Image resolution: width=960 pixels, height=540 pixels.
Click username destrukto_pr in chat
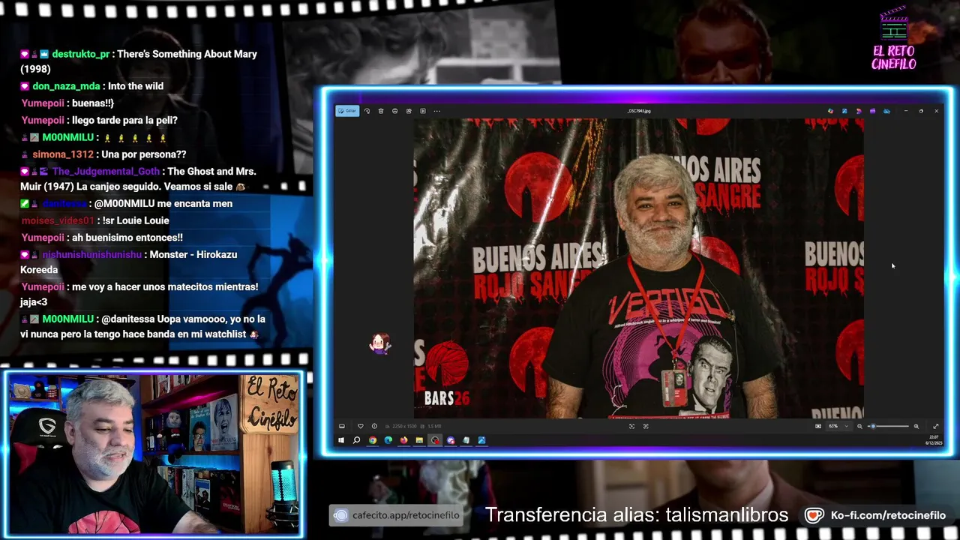tap(80, 54)
